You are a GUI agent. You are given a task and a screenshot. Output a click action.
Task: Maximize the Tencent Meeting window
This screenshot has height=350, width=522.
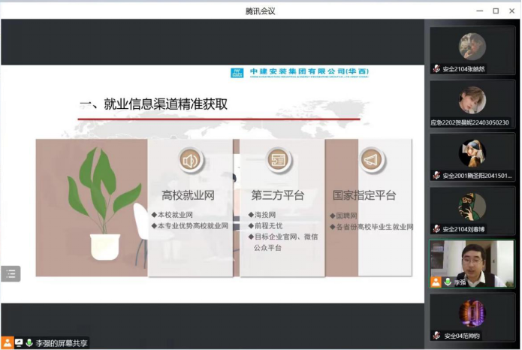(495, 11)
